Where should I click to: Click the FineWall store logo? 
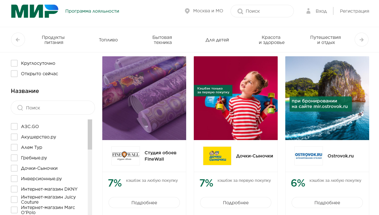coord(125,156)
